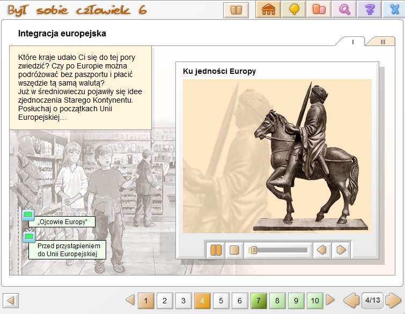
Task: Click the far-left back arrow button
Action: (x=11, y=301)
